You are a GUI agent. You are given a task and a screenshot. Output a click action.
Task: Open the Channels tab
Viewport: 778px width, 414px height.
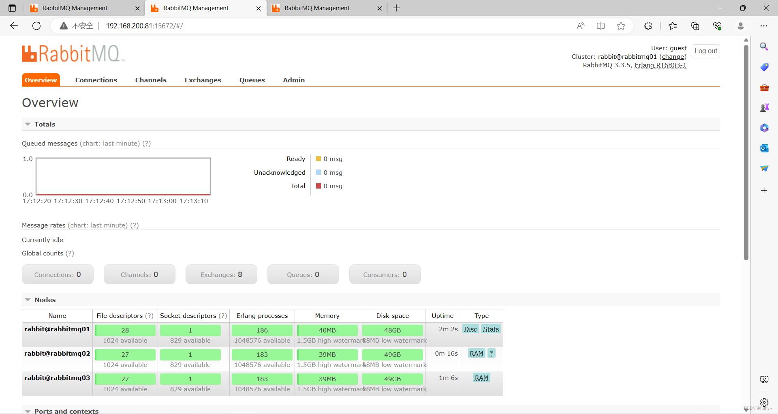point(151,80)
